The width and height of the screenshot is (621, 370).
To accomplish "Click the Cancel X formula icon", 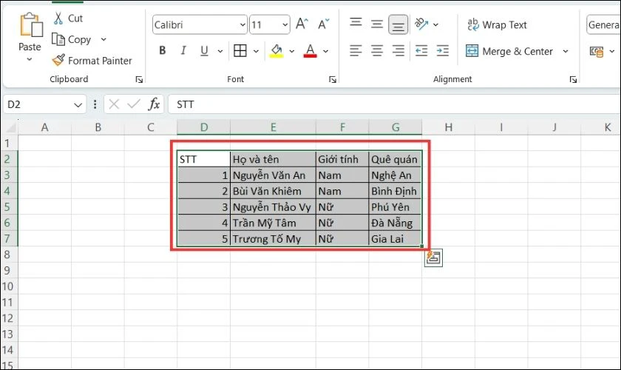I will pyautogui.click(x=114, y=104).
